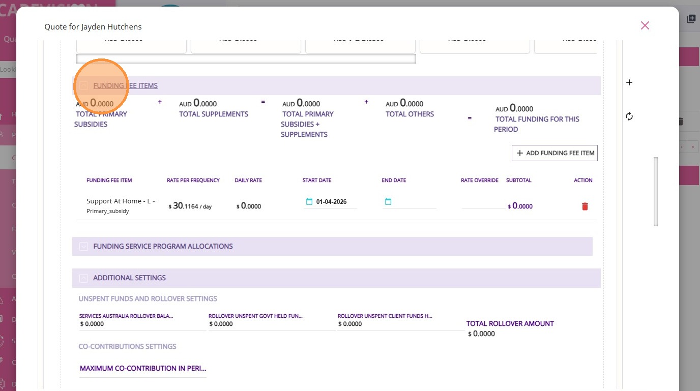Go to the next page in background pagination
This screenshot has height=391, width=700.
coord(681,147)
